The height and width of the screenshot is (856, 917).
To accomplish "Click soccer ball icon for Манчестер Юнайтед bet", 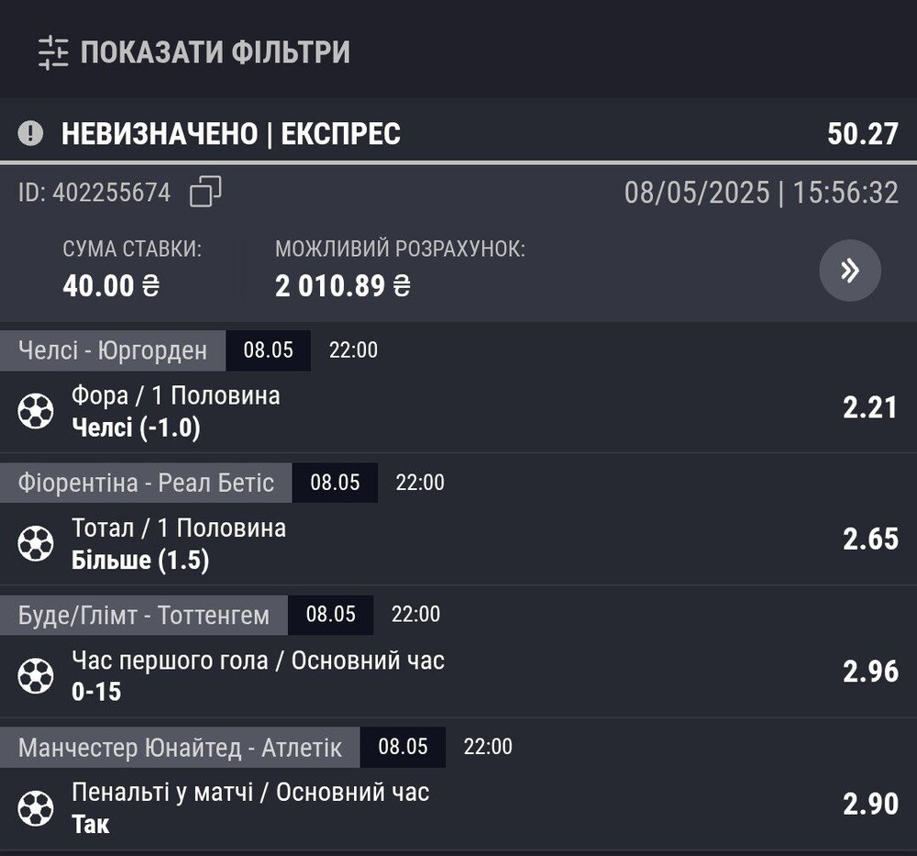I will [x=36, y=808].
